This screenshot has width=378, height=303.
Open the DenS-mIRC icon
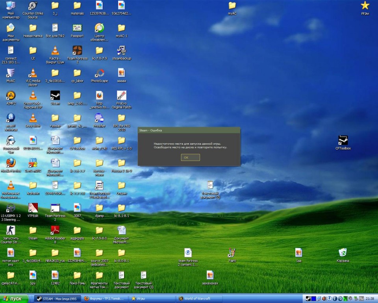pos(33,166)
